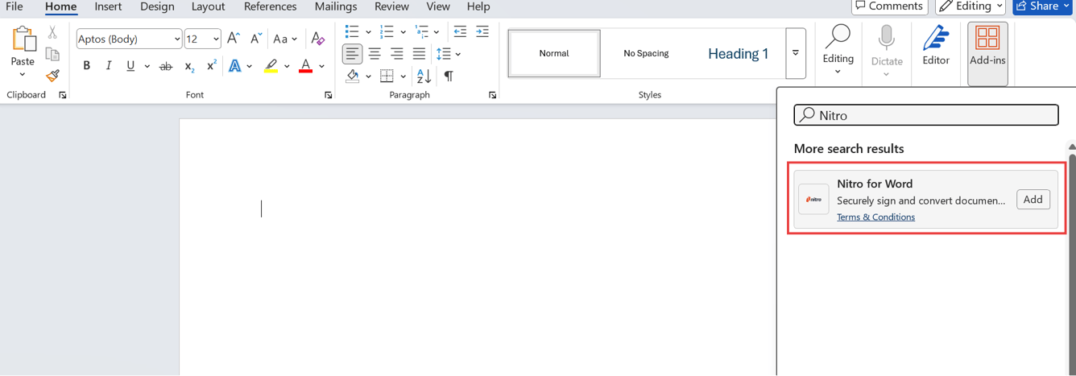Toggle strikethrough formatting

(166, 66)
